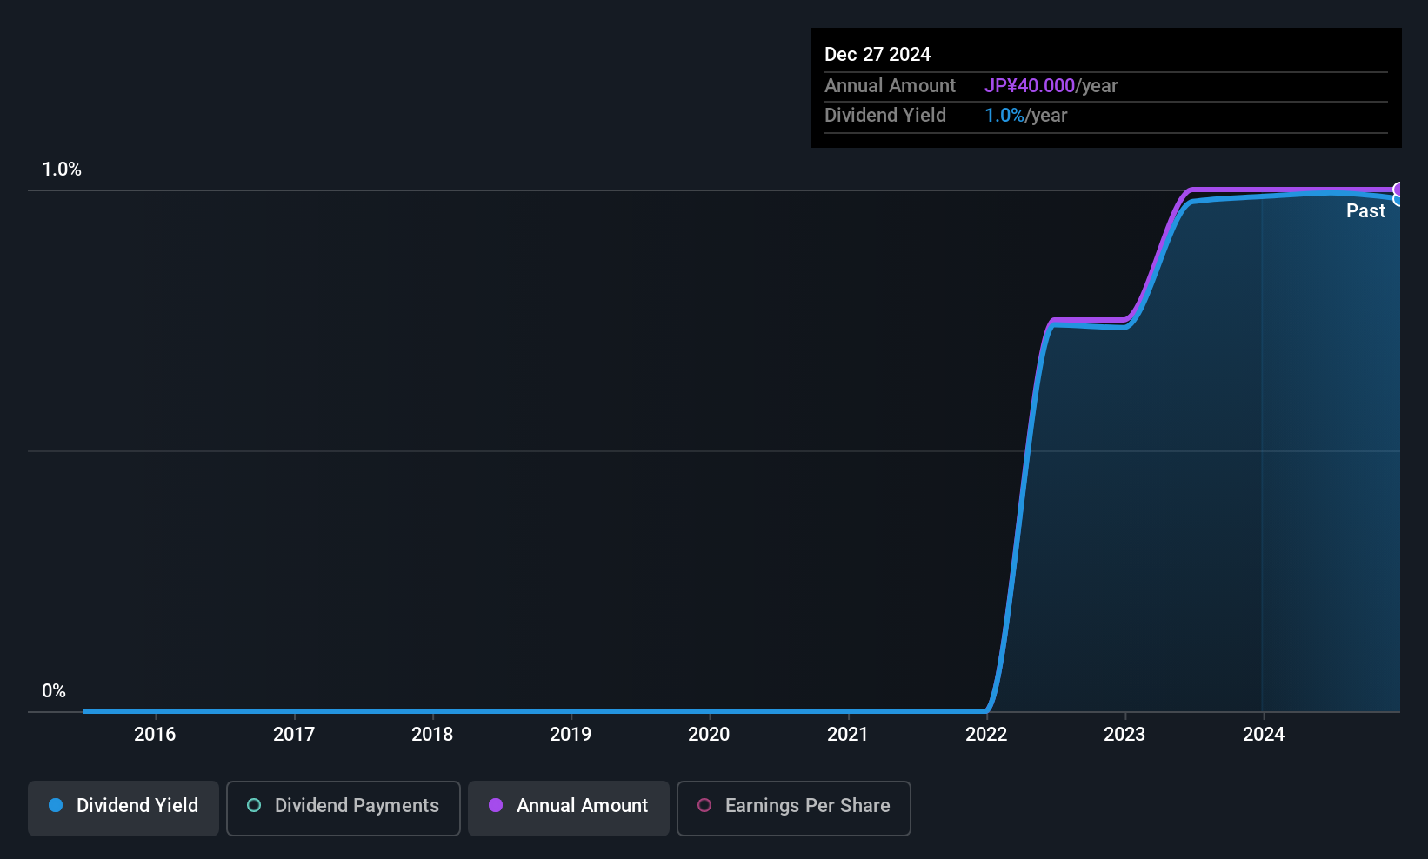
Task: Enable the Dividend Payments series
Action: pos(344,808)
